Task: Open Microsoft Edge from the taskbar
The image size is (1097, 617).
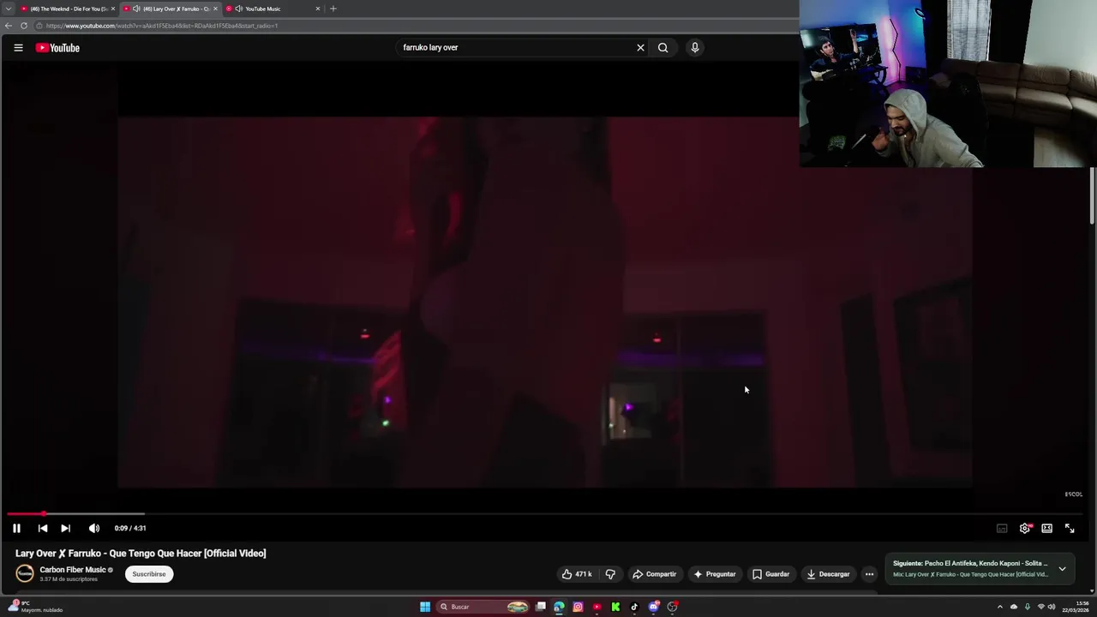Action: (559, 607)
